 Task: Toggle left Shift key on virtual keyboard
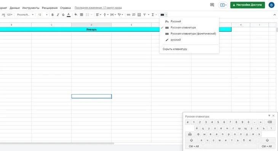[192, 140]
